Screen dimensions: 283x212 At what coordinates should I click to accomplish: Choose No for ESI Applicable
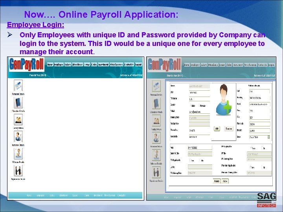coord(200,160)
